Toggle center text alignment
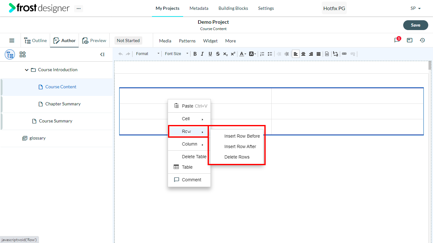Screen dimensions: 433x243 click(x=303, y=54)
